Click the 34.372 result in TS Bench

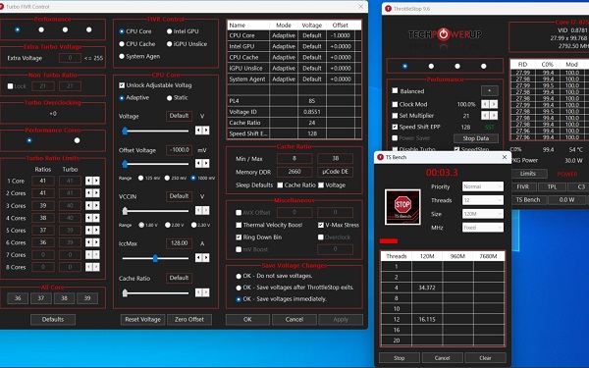pos(427,288)
